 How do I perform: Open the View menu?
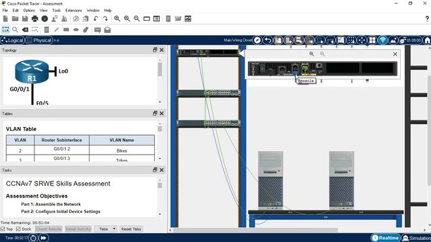point(43,10)
